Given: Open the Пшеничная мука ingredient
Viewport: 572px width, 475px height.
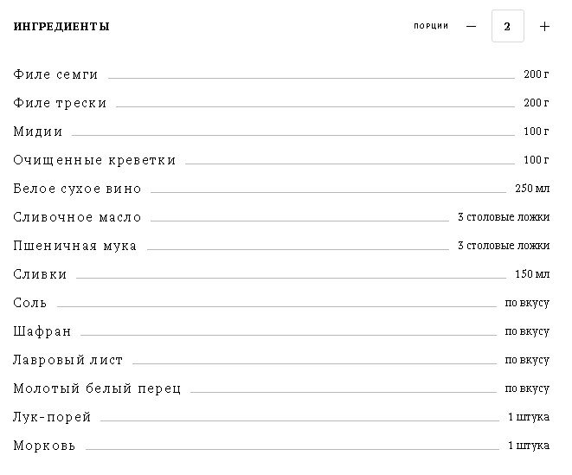Looking at the screenshot, I should [x=75, y=246].
